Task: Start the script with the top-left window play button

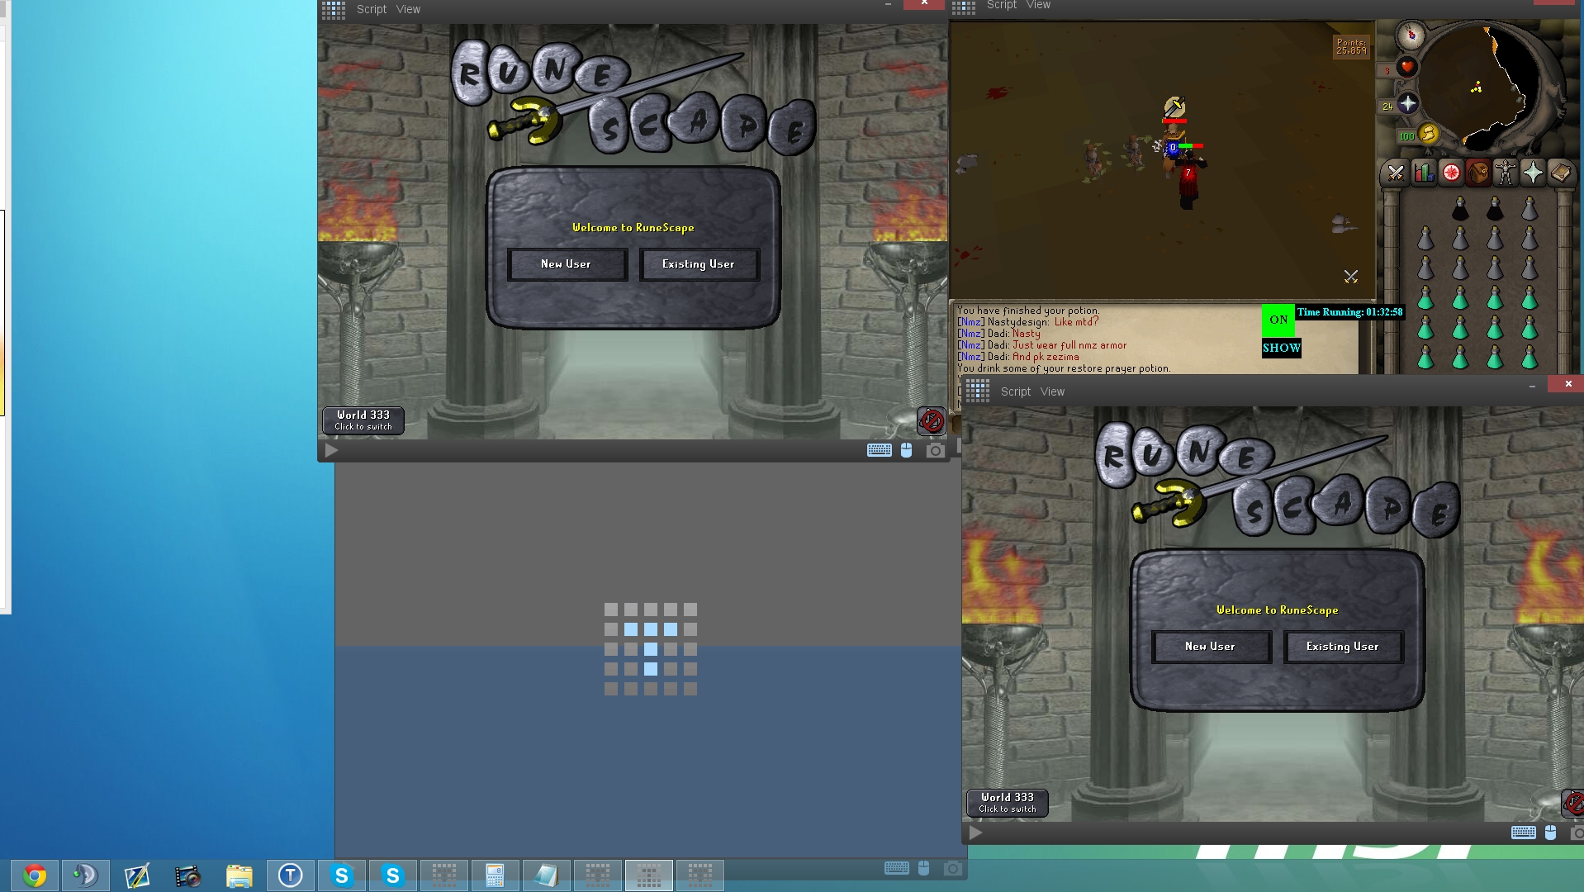Action: click(x=331, y=450)
